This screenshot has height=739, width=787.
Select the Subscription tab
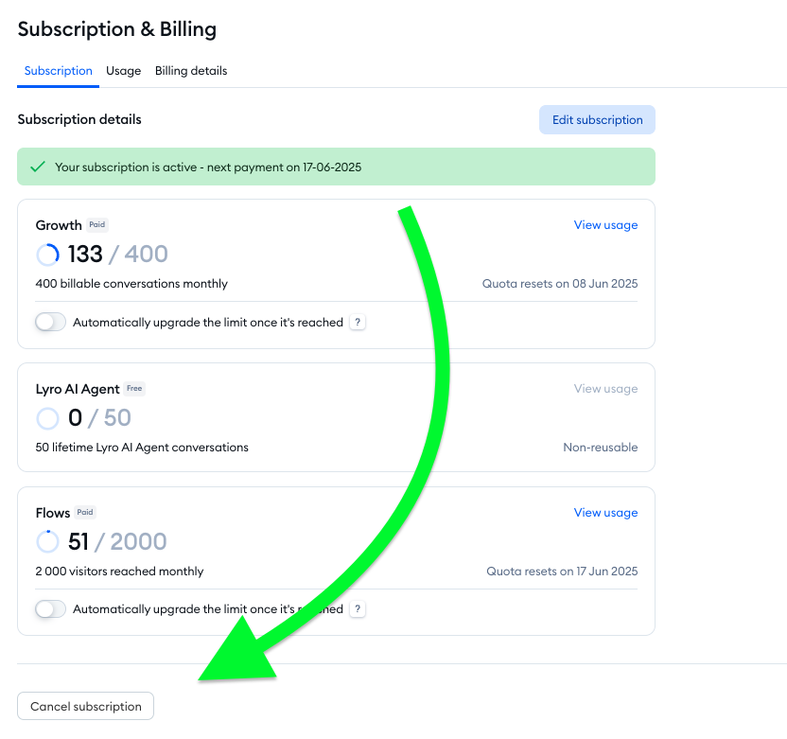[x=58, y=70]
